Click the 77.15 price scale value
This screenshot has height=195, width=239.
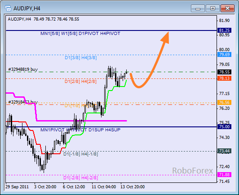click(x=224, y=94)
